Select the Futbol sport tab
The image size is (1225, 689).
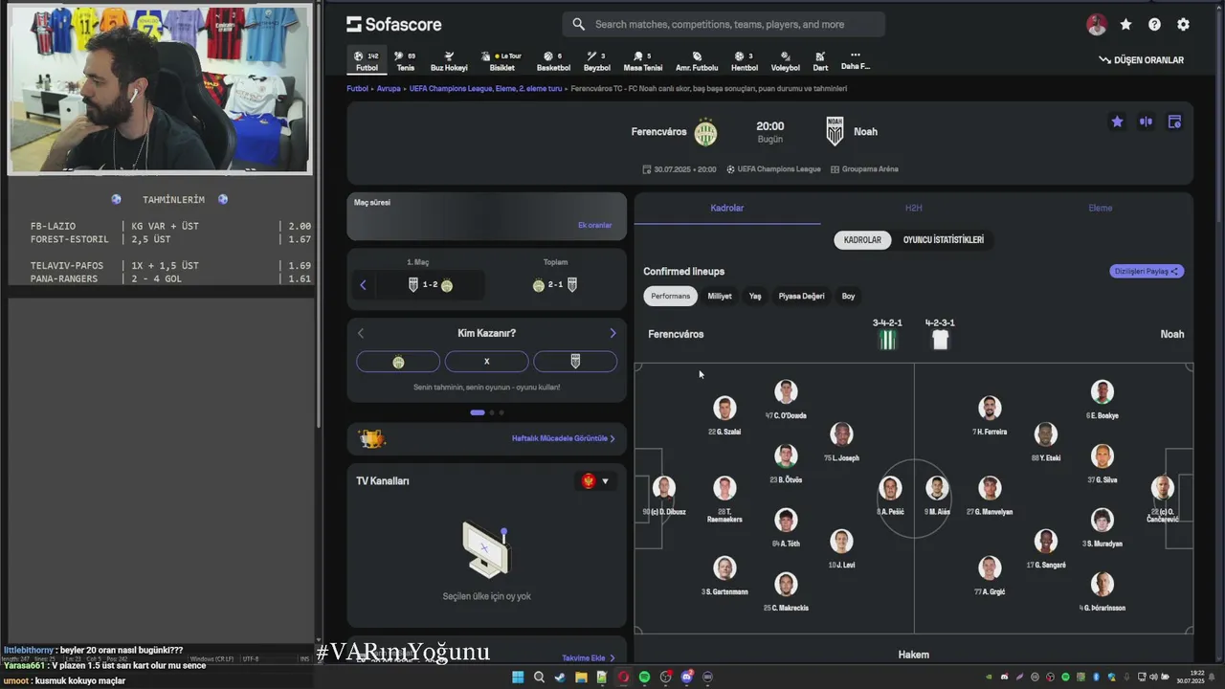pyautogui.click(x=367, y=61)
